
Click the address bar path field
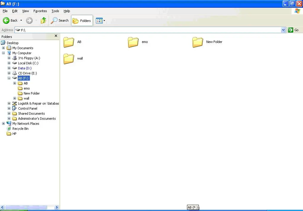[x=148, y=30]
